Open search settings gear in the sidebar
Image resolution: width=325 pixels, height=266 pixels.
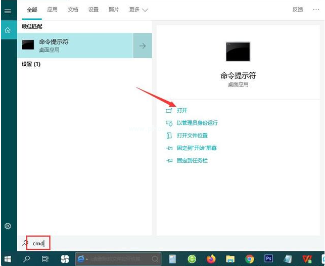point(8,226)
